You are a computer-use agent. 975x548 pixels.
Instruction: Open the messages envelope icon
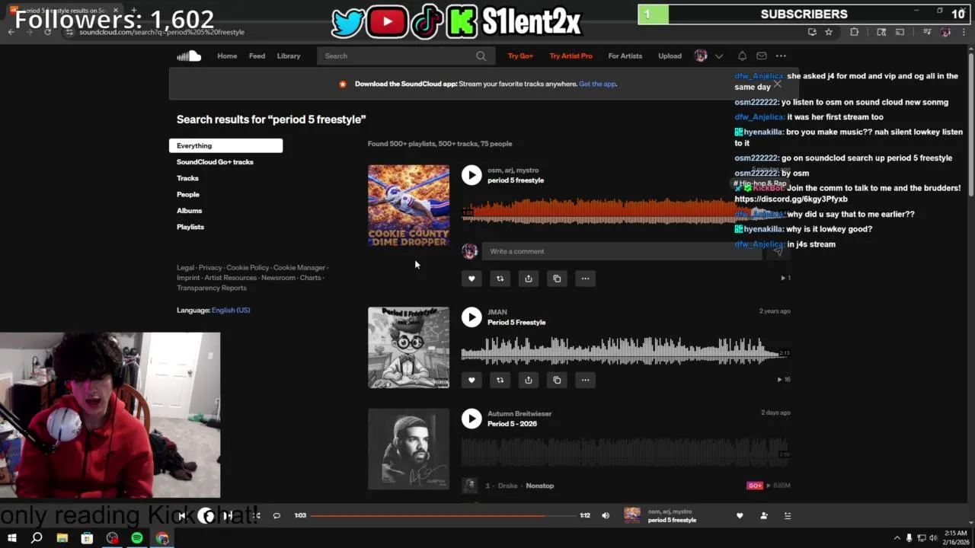tap(761, 56)
